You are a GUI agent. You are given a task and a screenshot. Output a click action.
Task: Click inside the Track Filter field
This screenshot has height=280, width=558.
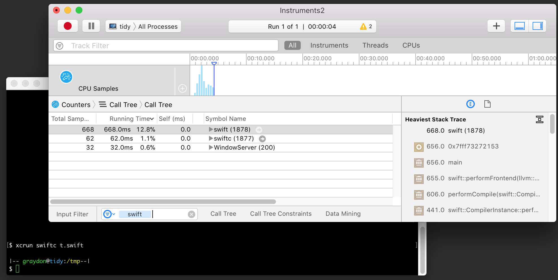coord(141,45)
